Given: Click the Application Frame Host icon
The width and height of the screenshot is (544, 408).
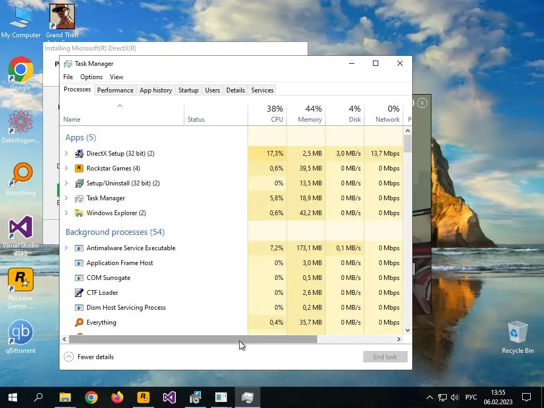Looking at the screenshot, I should tap(79, 263).
